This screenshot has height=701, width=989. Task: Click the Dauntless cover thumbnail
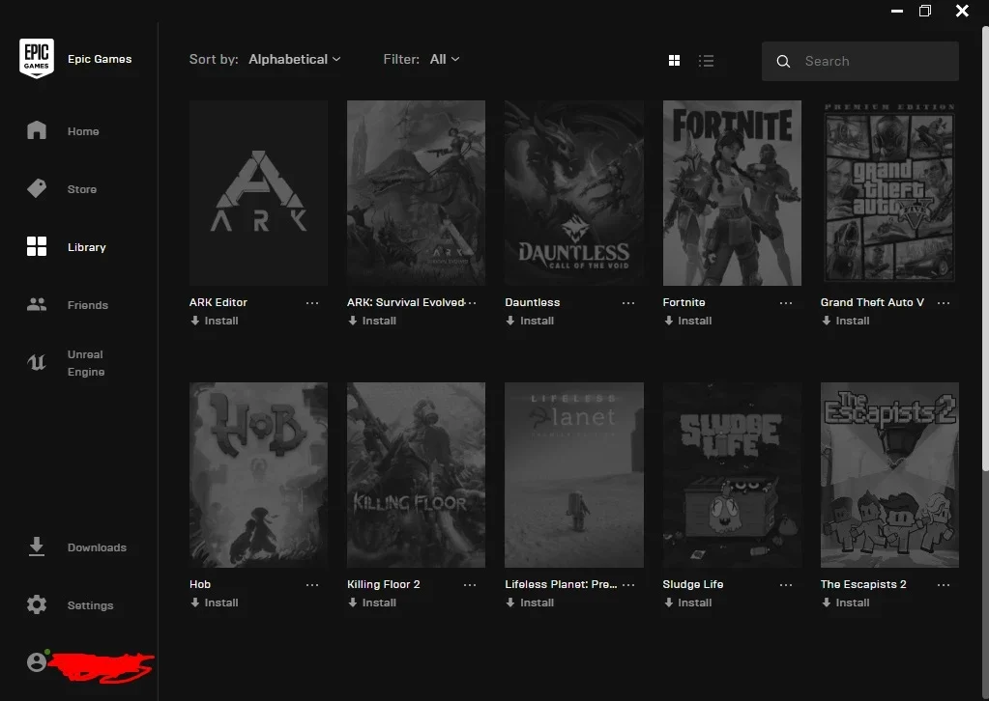coord(574,193)
